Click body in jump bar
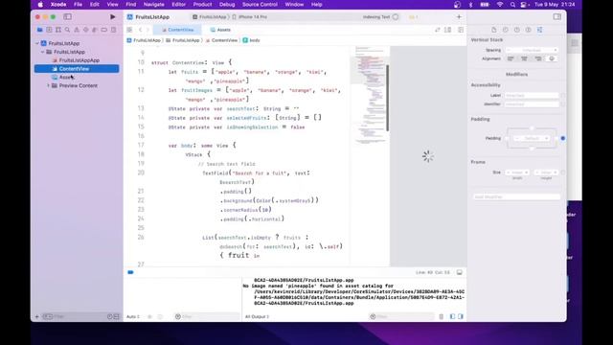613x345 pixels. (251, 40)
